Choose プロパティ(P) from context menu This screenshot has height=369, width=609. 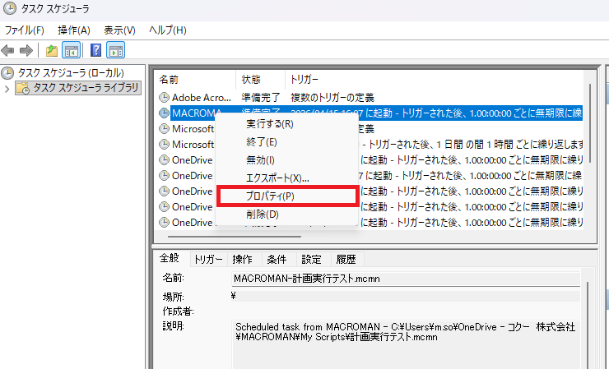(286, 196)
